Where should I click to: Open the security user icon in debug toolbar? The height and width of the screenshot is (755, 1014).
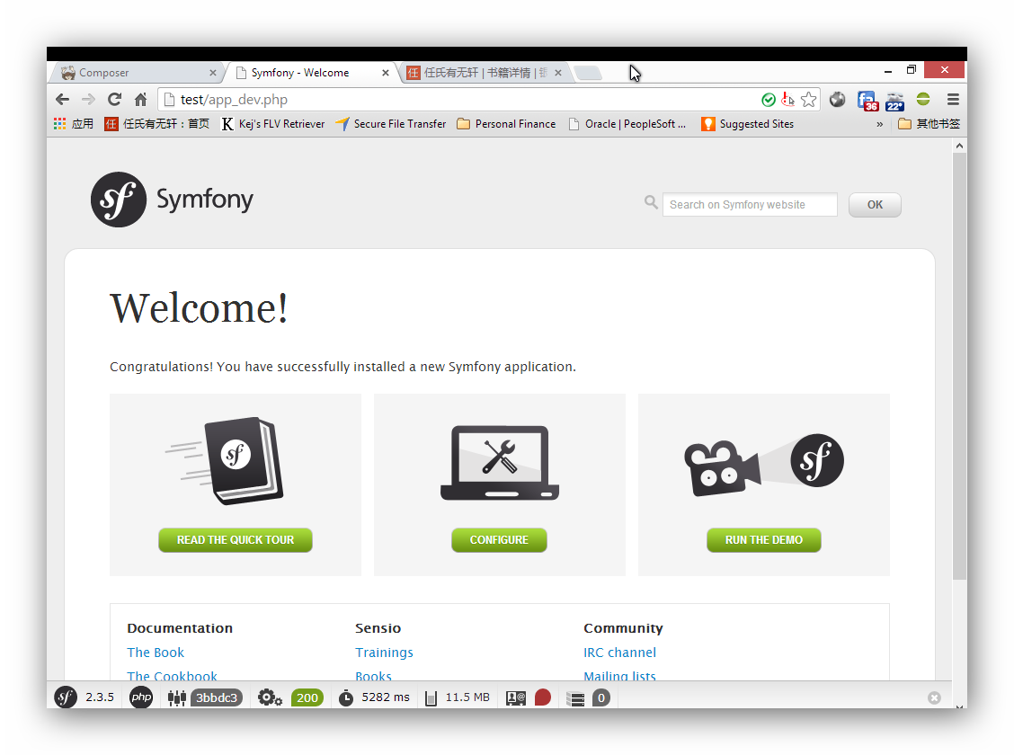coord(515,698)
